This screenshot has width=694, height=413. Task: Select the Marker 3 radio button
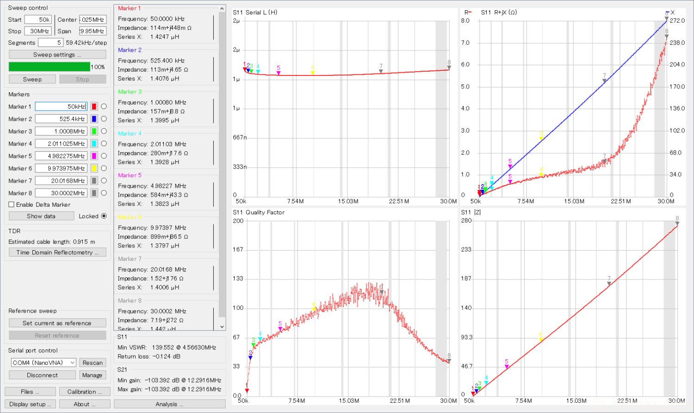pos(104,131)
